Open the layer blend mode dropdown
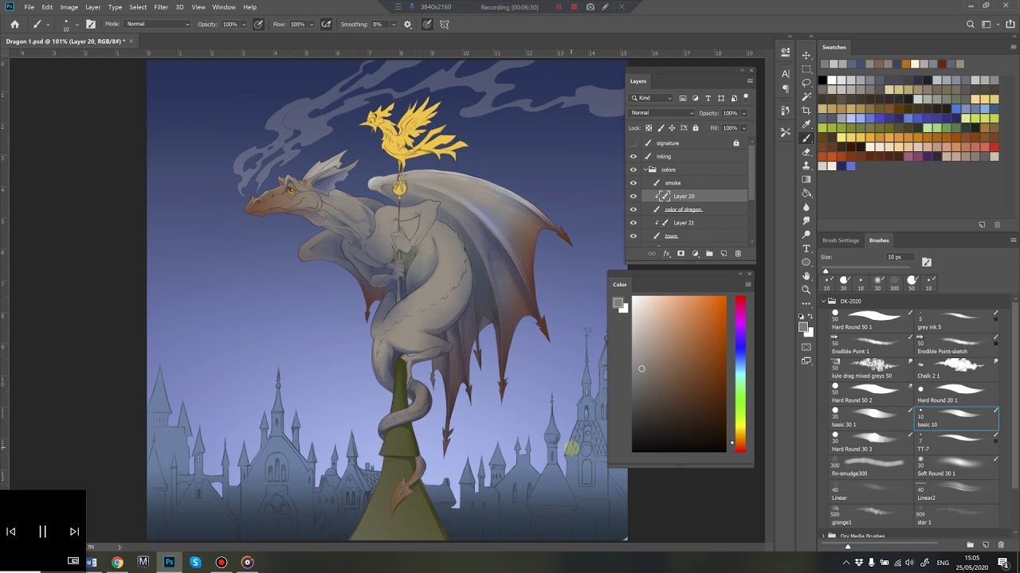 point(661,113)
